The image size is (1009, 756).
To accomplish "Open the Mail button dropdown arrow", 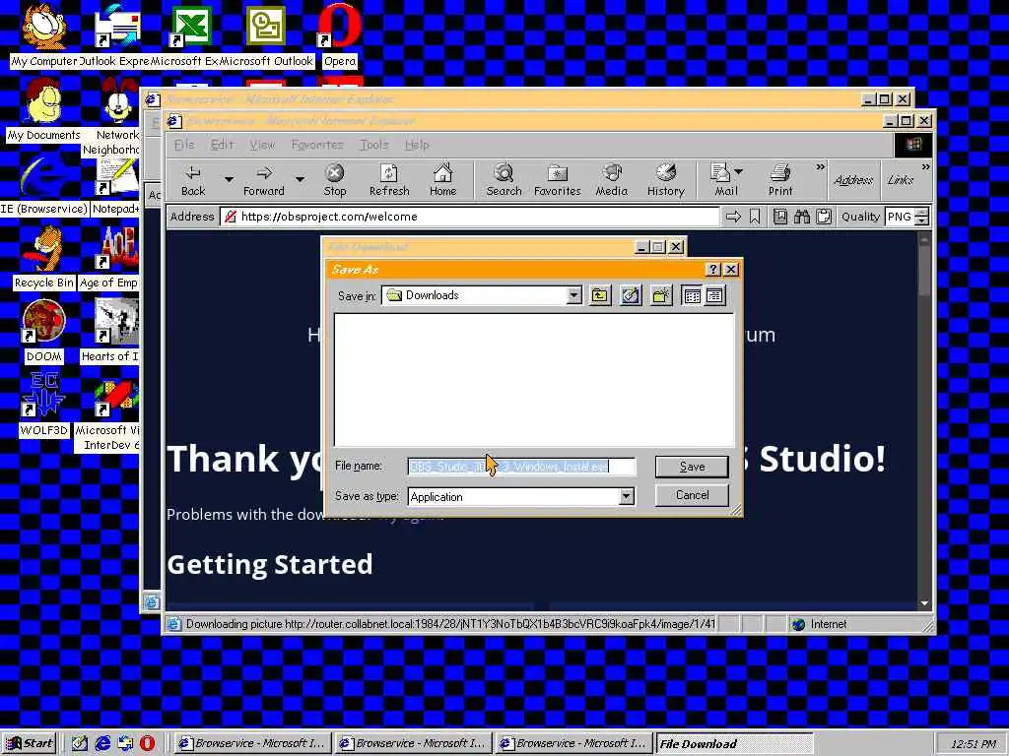I will pos(739,171).
